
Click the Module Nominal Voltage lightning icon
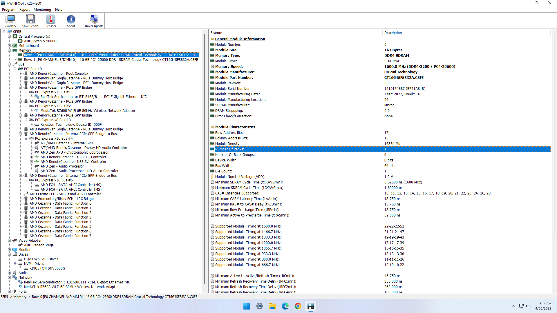pyautogui.click(x=212, y=177)
